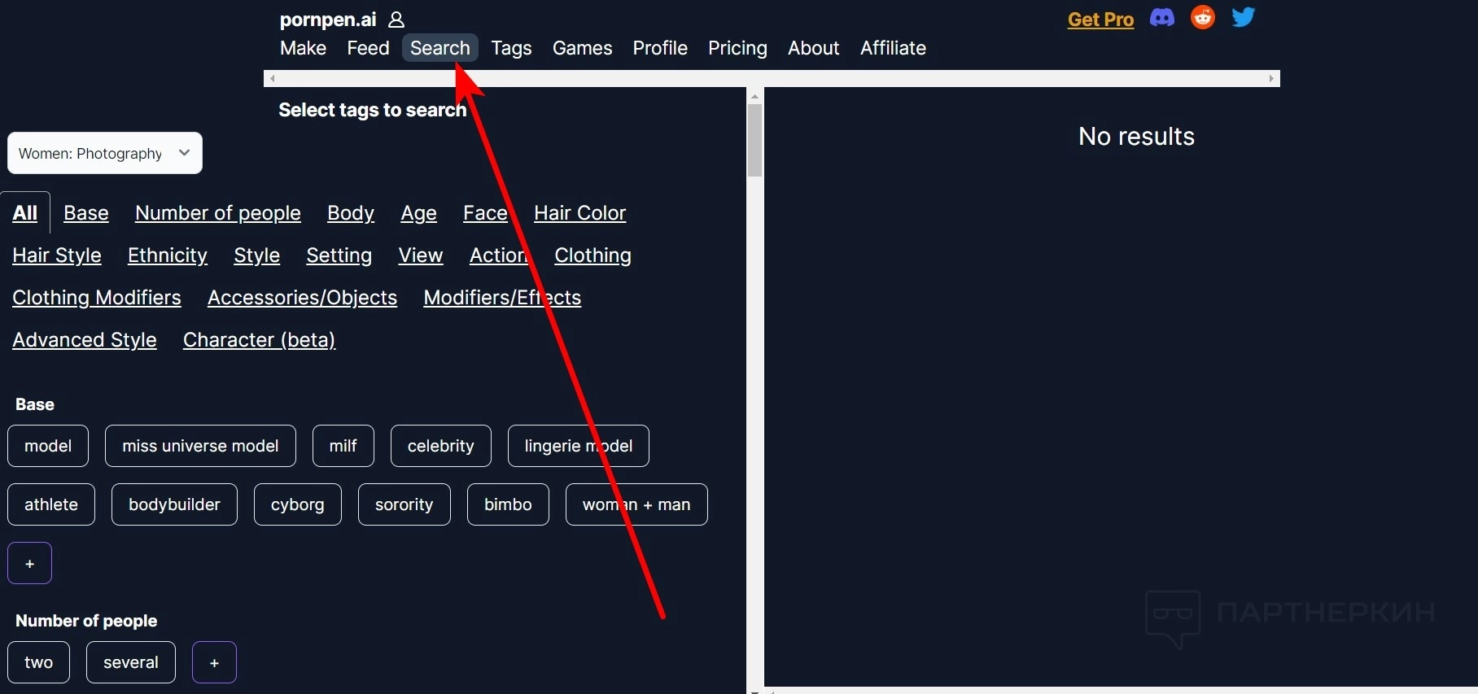This screenshot has width=1478, height=694.
Task: Go to pornpen.ai home logo
Action: point(328,20)
